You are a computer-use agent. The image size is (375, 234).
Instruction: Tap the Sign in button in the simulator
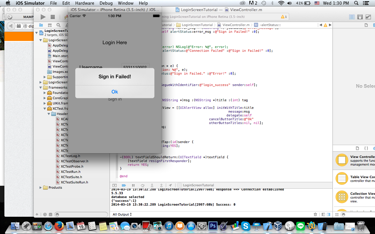(115, 99)
